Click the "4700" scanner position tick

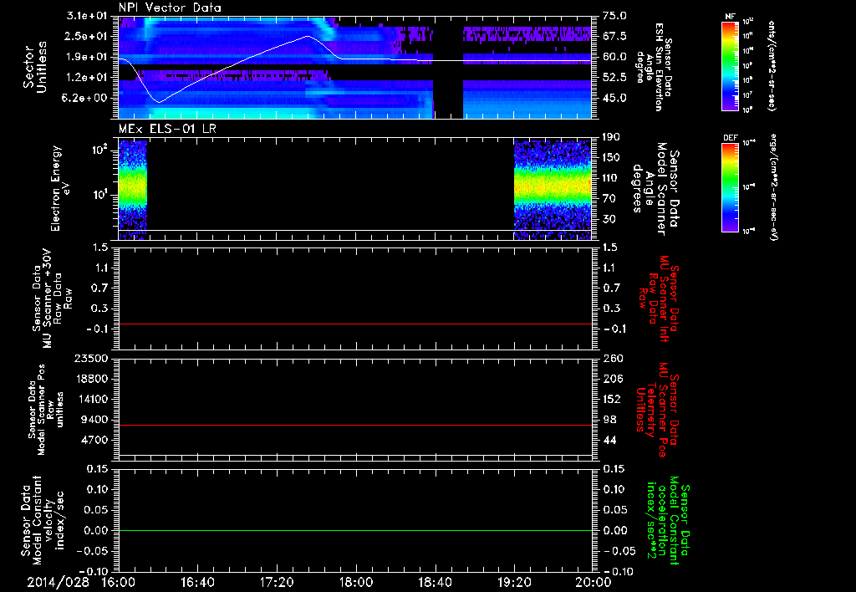(x=95, y=440)
